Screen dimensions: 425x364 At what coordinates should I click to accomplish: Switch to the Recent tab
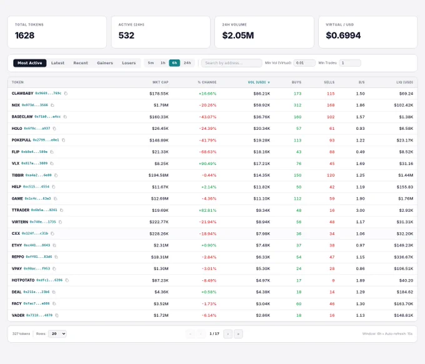pyautogui.click(x=81, y=63)
